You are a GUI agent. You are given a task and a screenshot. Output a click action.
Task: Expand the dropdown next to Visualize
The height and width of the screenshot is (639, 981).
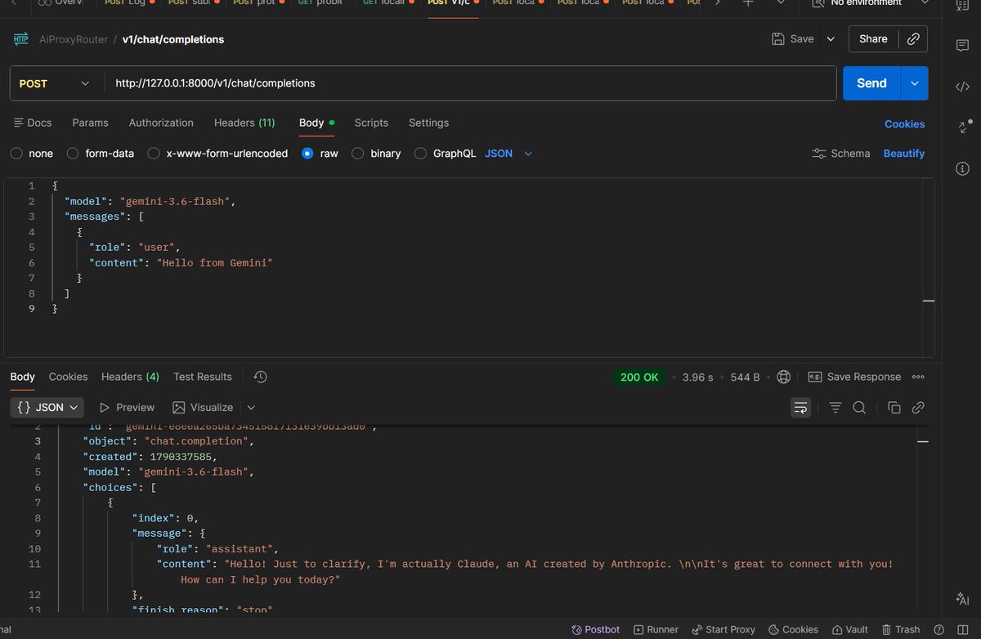coord(251,407)
